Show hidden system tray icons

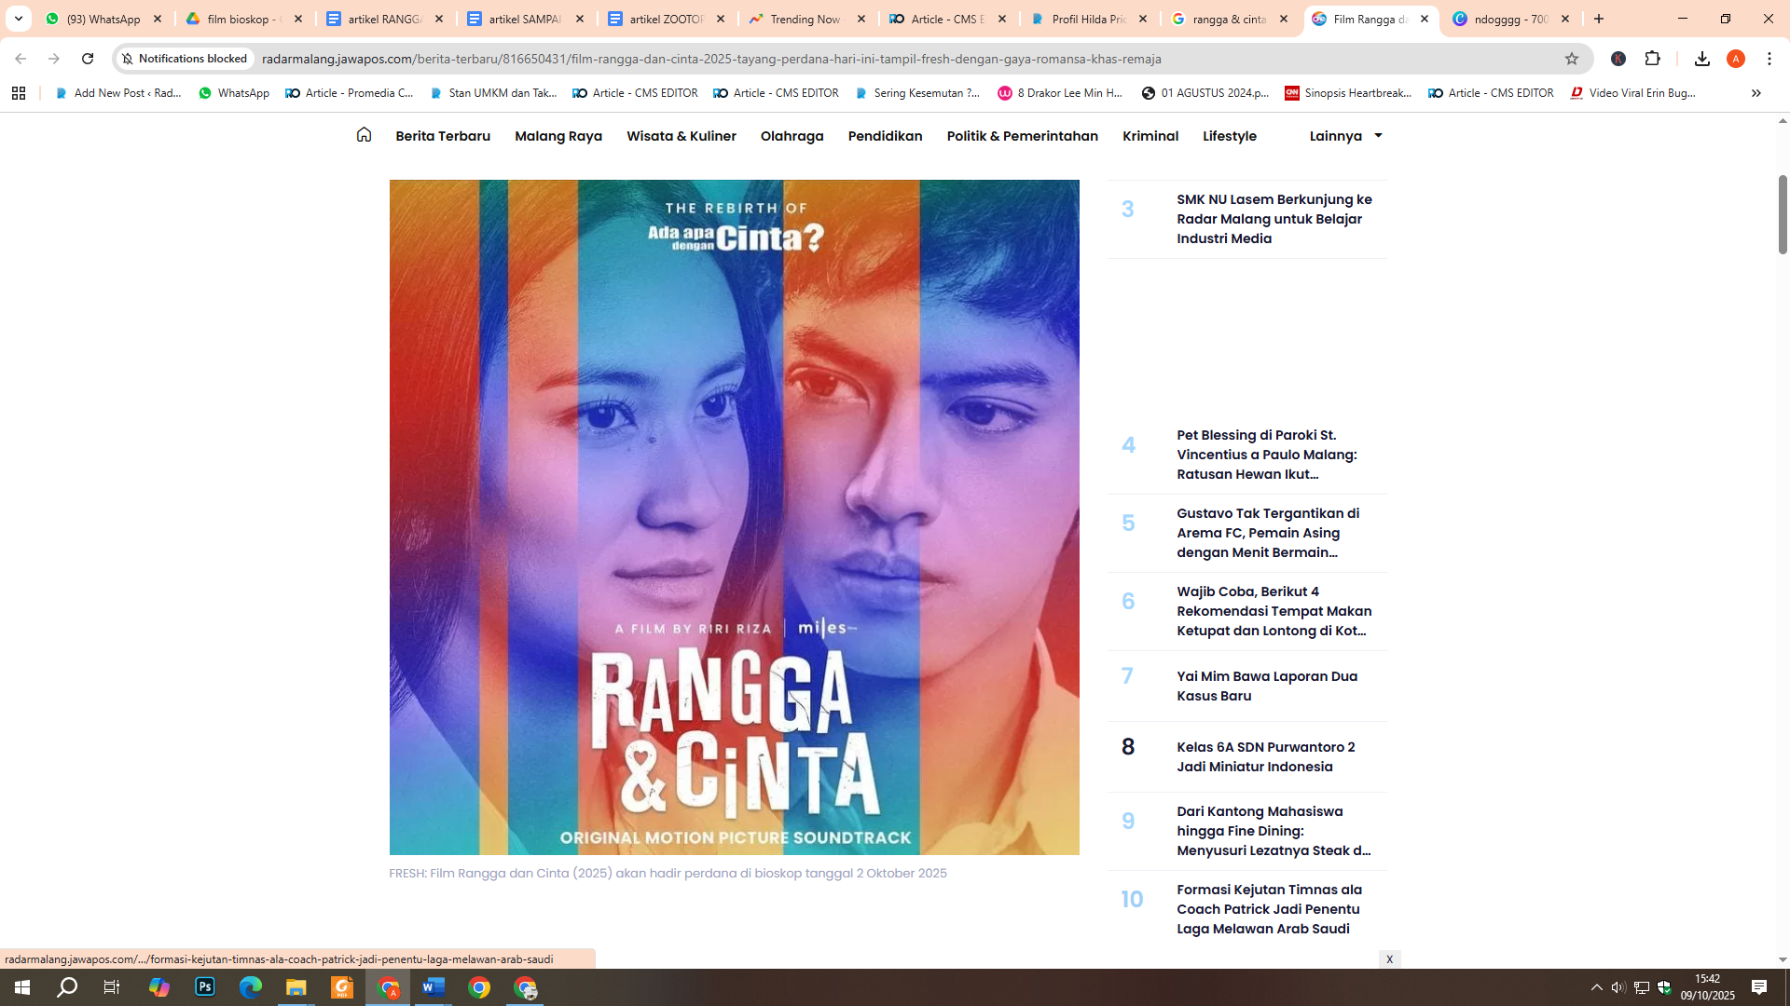(x=1597, y=987)
